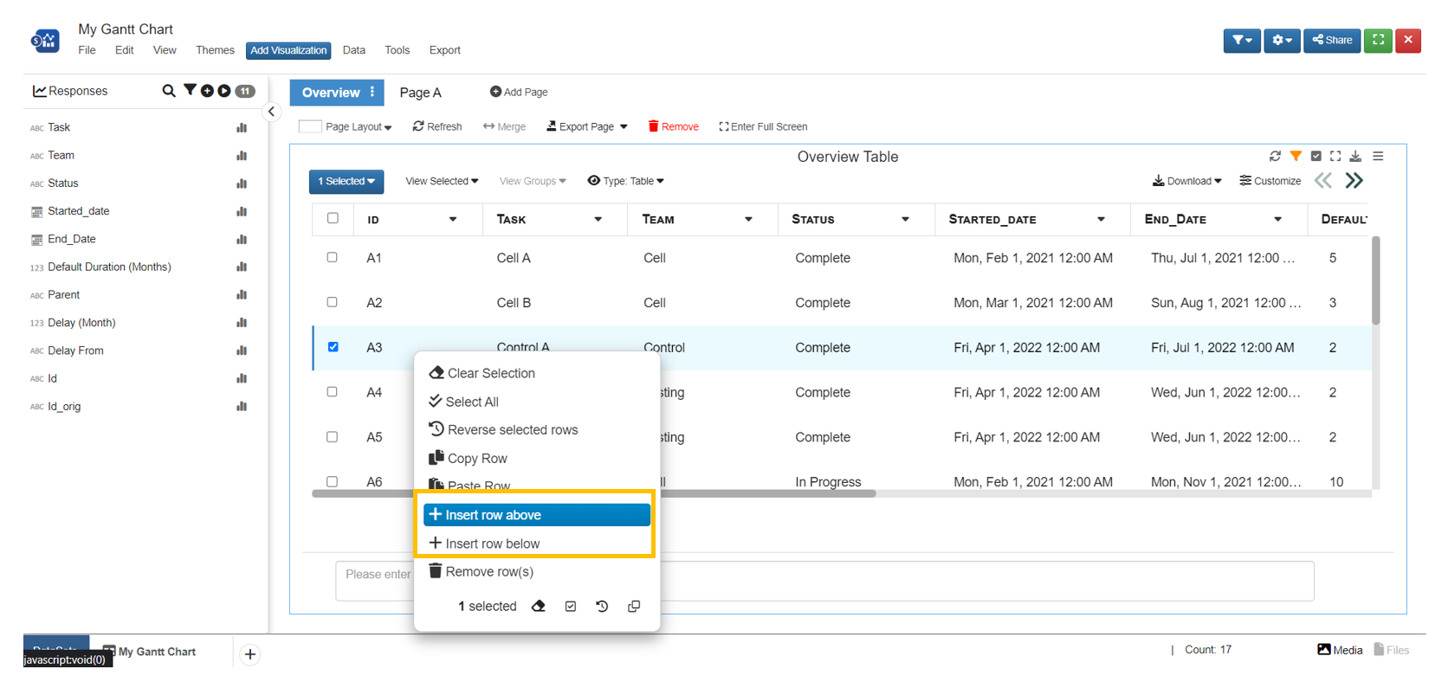Click the chart icon next to Task field
1435x682 pixels.
click(x=242, y=128)
